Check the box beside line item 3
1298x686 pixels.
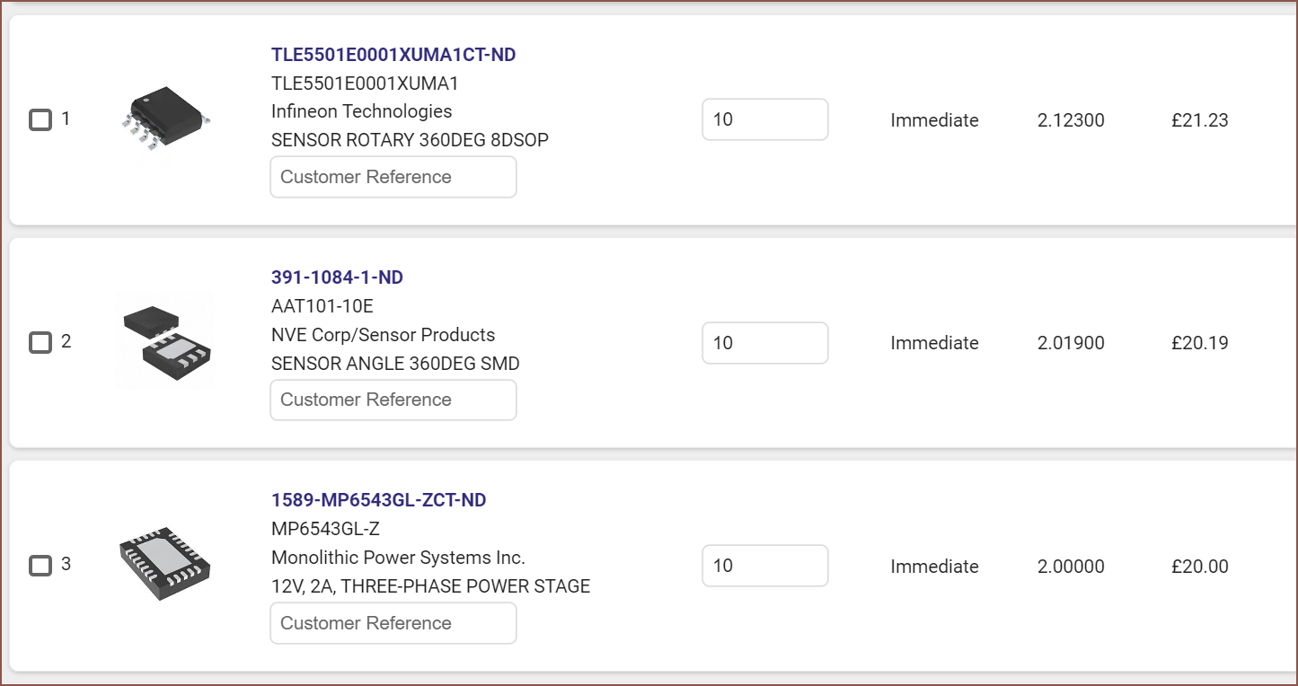(x=40, y=565)
